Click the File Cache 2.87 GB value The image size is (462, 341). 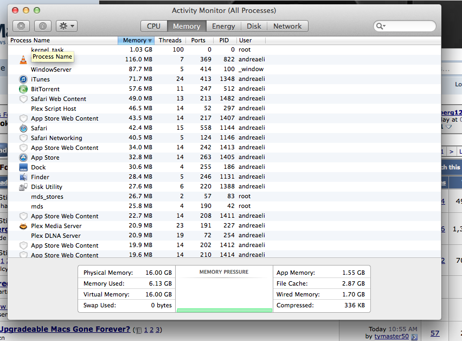click(354, 283)
